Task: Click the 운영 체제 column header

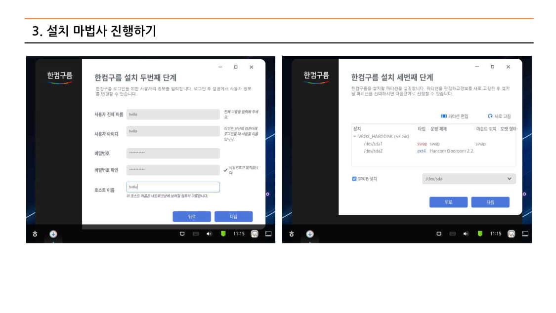Action: click(x=438, y=129)
